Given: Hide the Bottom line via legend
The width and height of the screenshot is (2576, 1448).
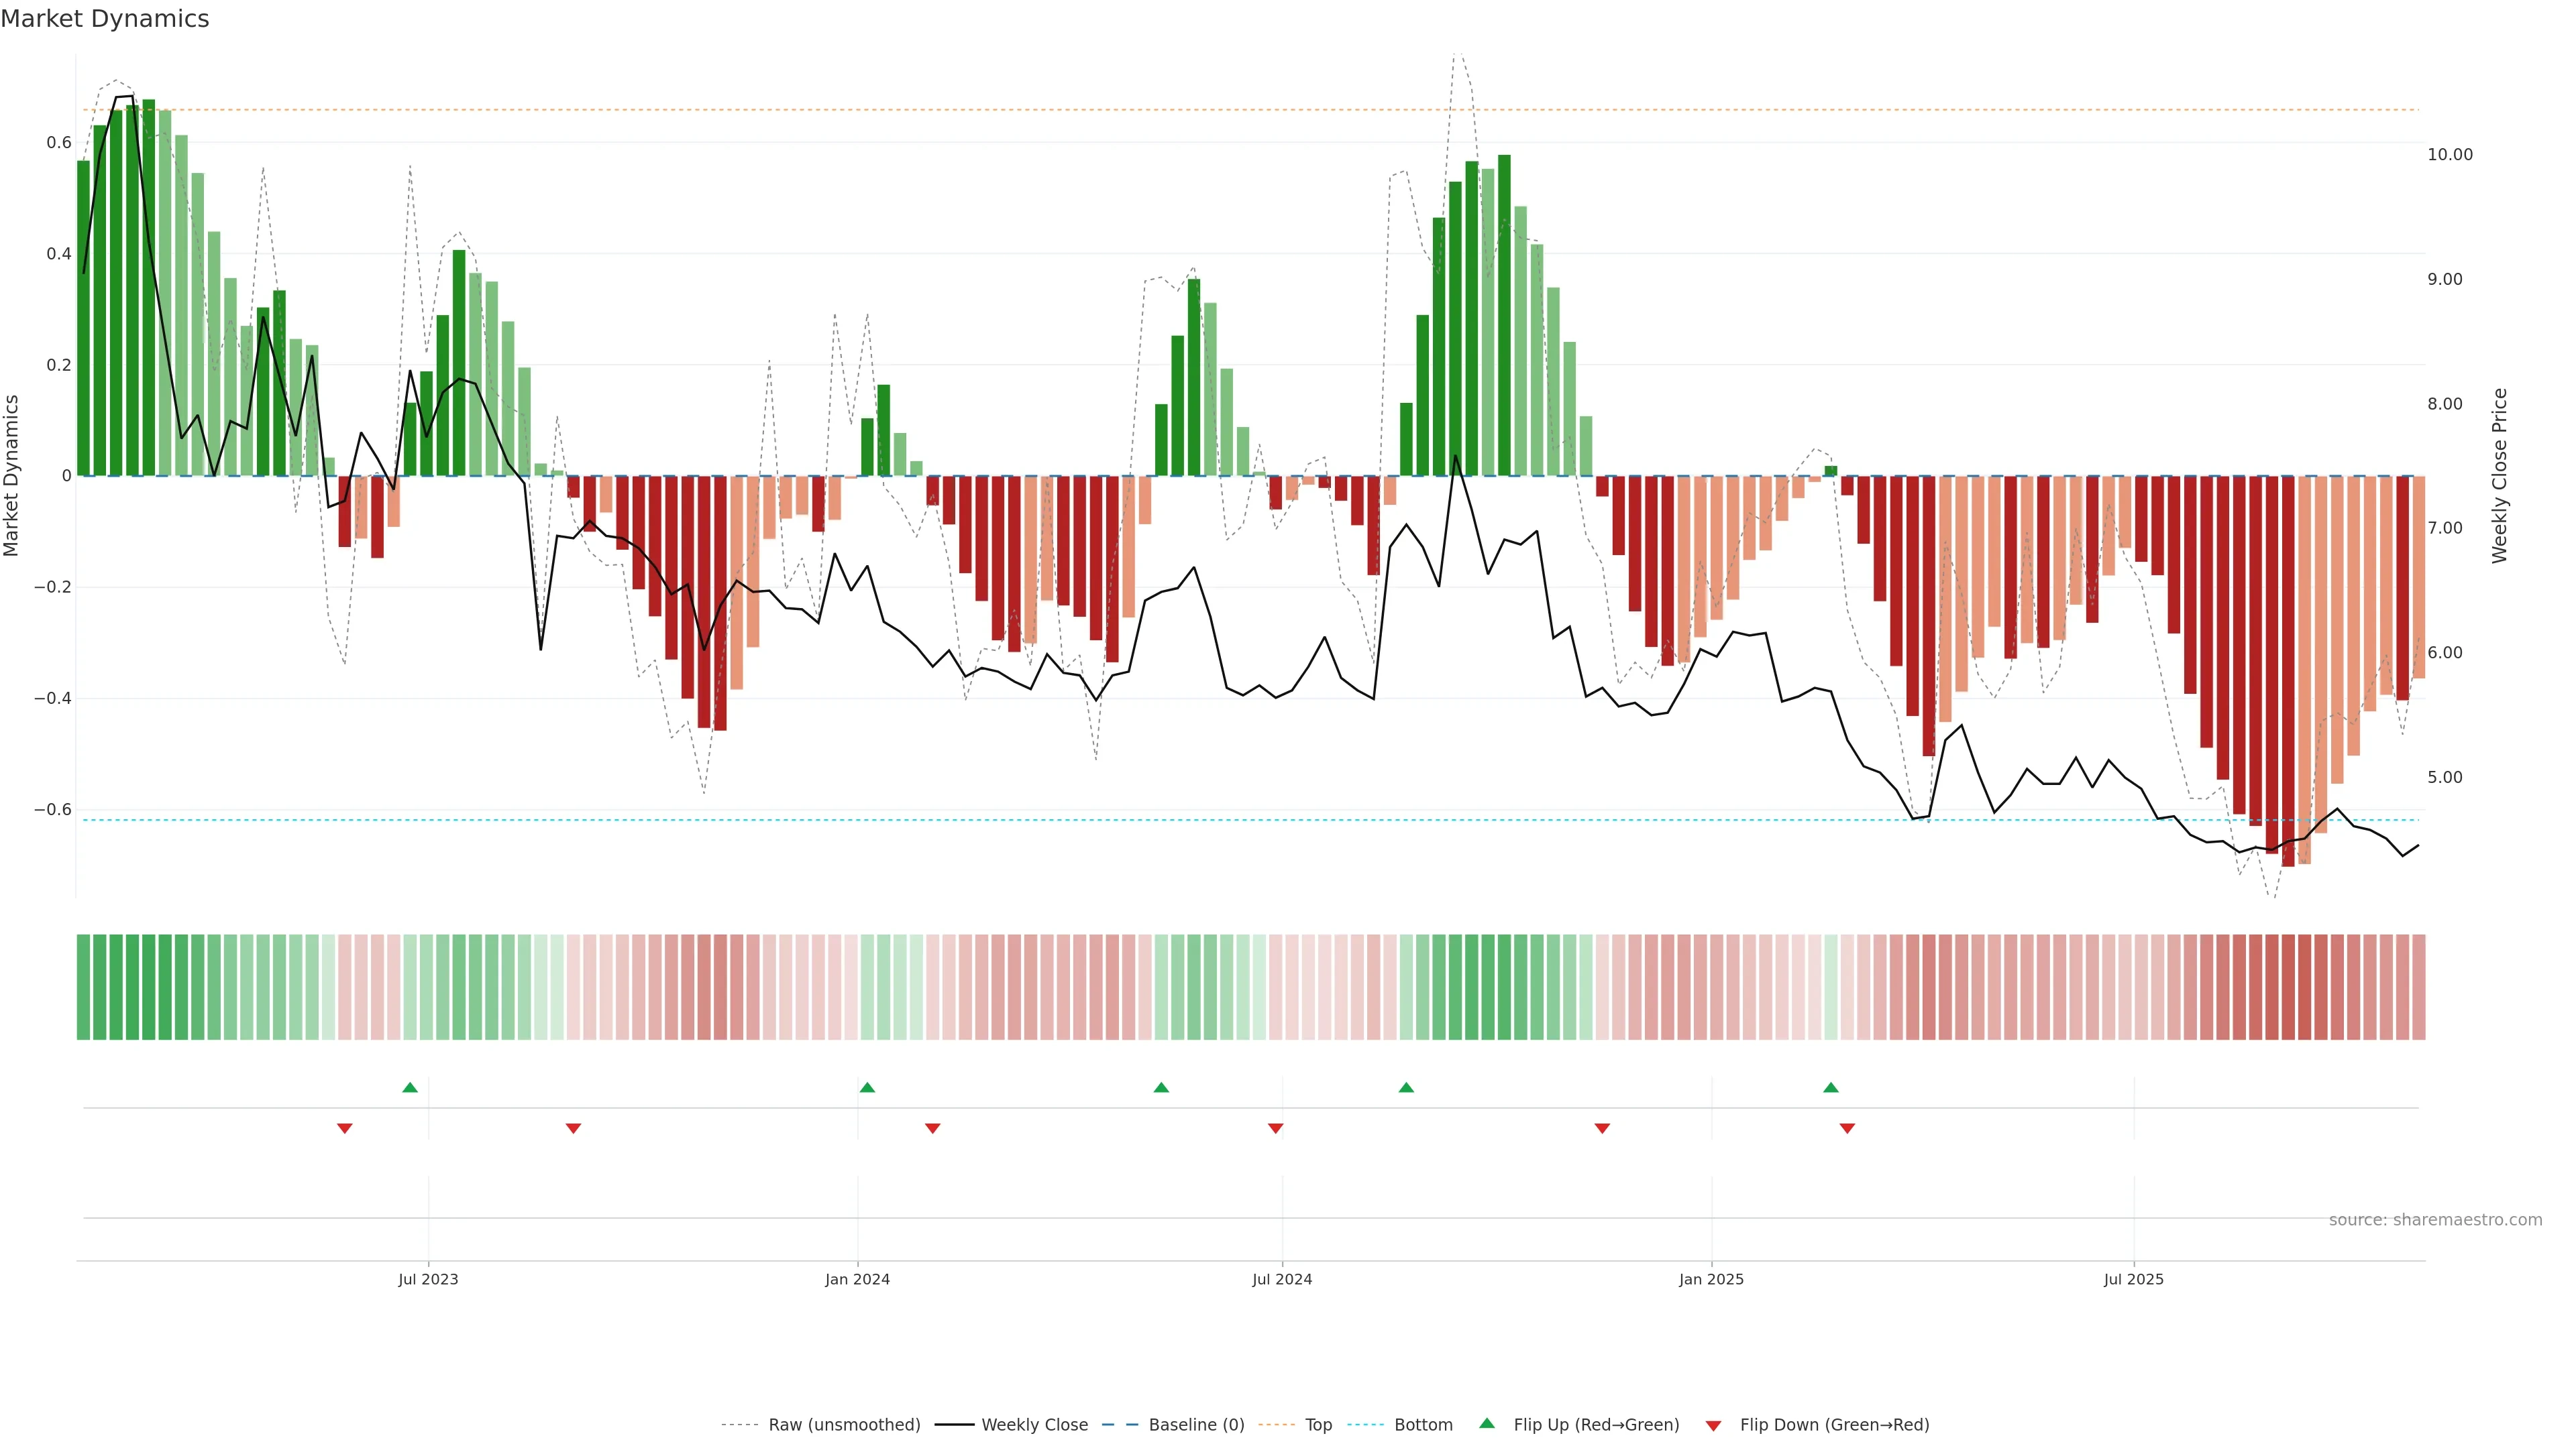Looking at the screenshot, I should 1423,1425.
